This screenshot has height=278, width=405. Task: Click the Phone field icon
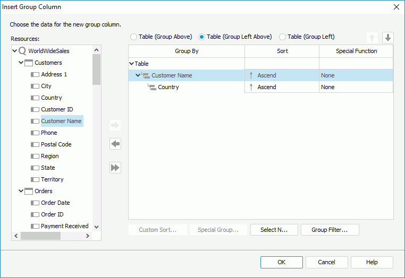(x=35, y=133)
